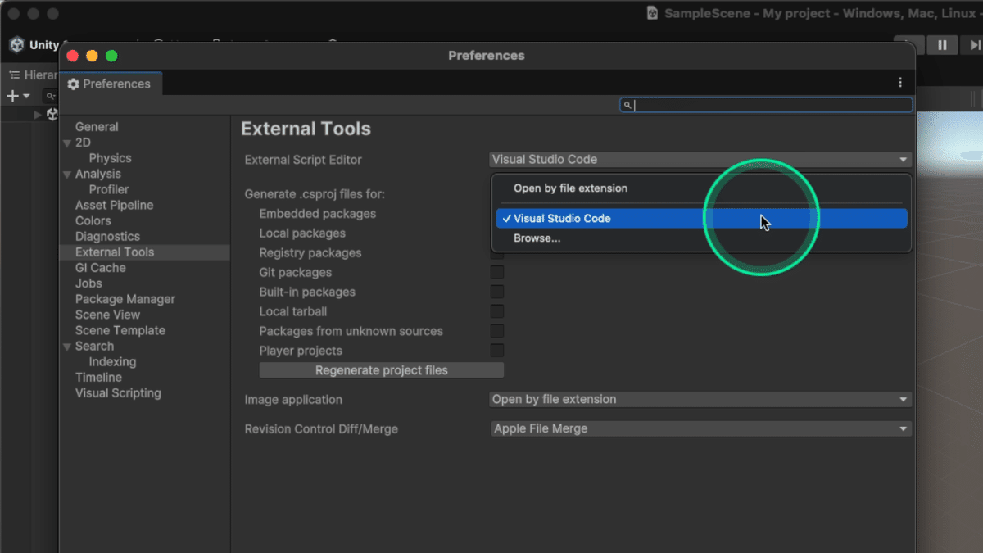This screenshot has width=983, height=553.
Task: Open the External Script Editor dropdown
Action: [700, 160]
